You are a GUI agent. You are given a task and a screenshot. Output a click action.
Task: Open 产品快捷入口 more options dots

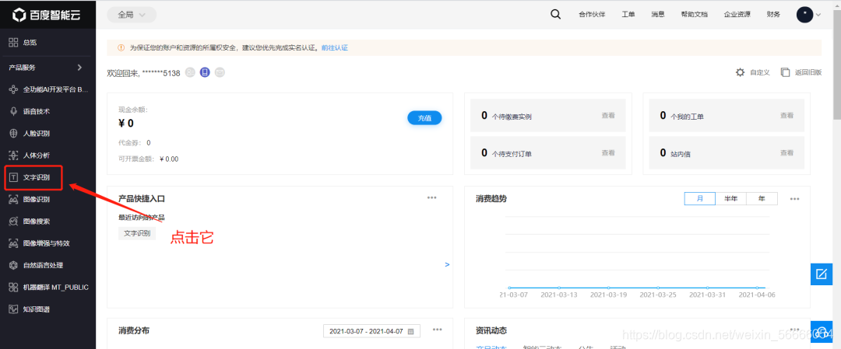pyautogui.click(x=431, y=197)
